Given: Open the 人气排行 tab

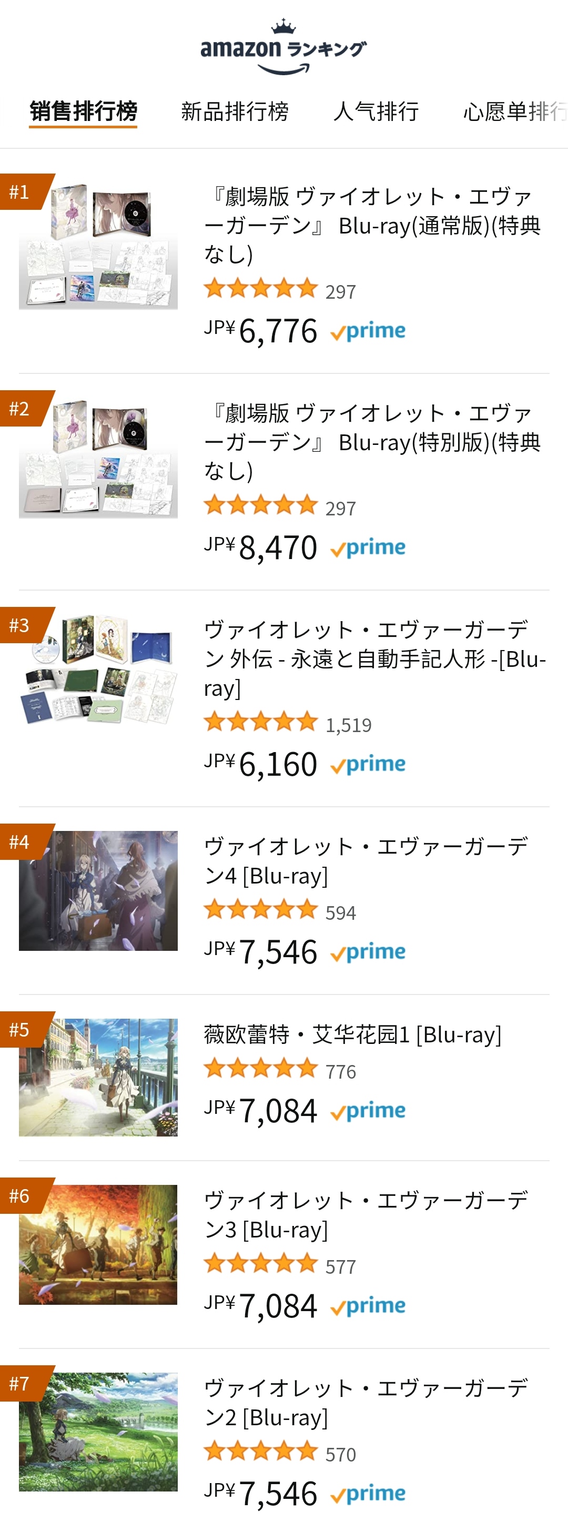Looking at the screenshot, I should [x=376, y=111].
